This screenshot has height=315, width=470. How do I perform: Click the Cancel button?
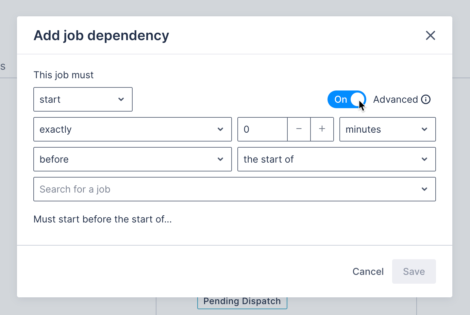368,271
